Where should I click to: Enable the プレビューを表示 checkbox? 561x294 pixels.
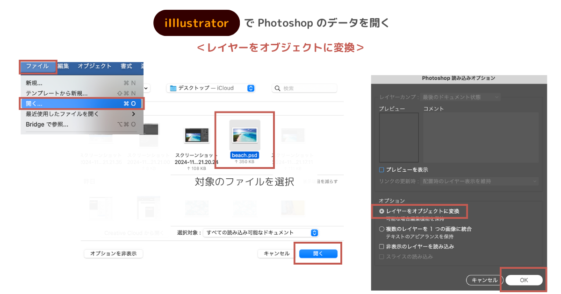tap(382, 169)
